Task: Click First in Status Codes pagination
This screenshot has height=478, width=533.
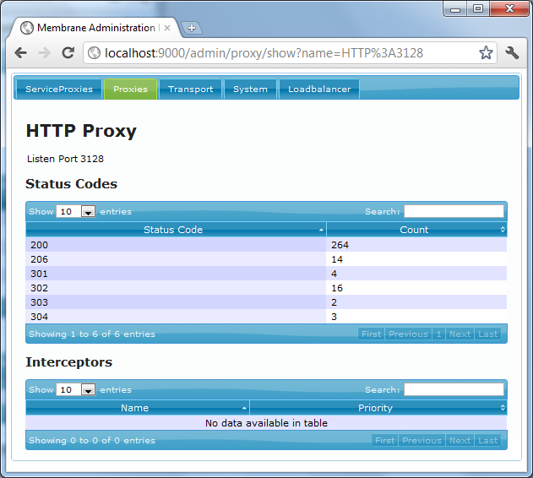Action: tap(371, 334)
